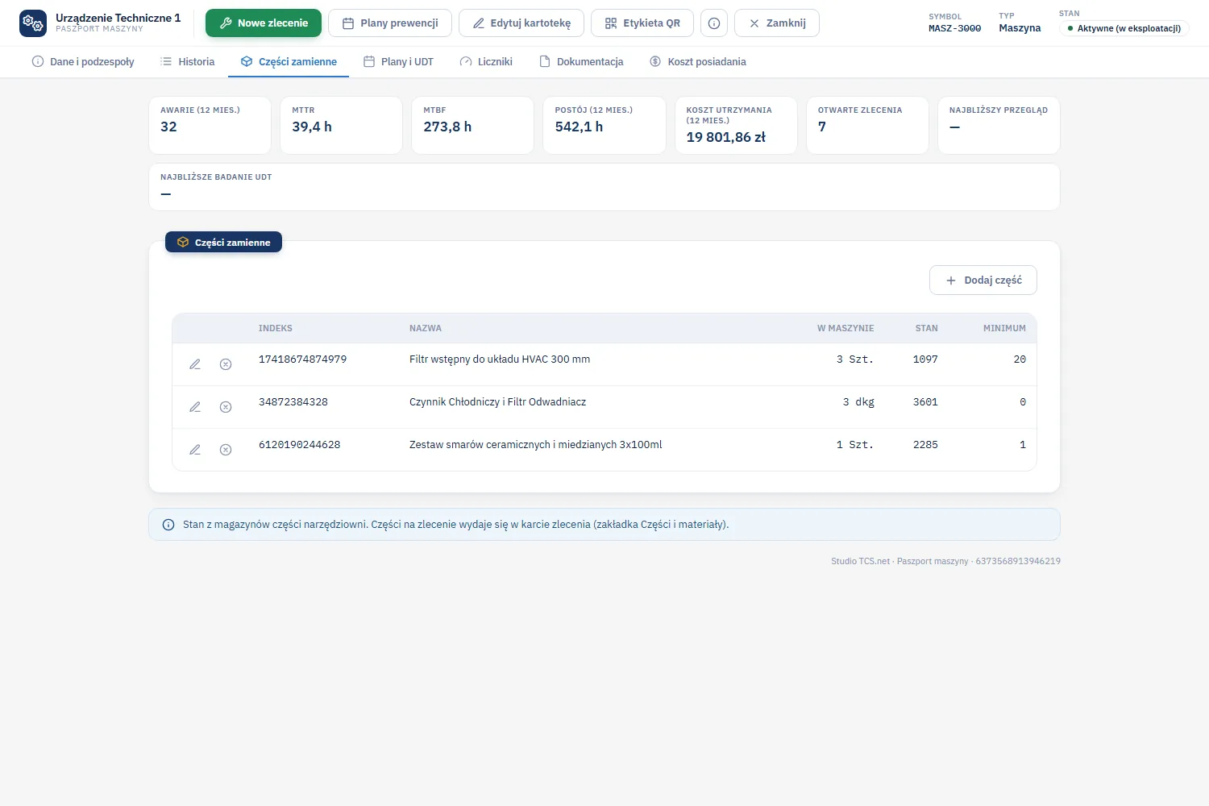Click the W MASZYNIE column header
This screenshot has width=1209, height=806.
point(845,329)
